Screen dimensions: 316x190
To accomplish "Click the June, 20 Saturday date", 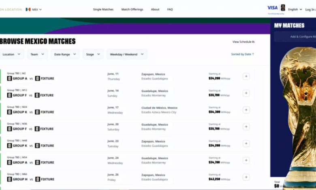I will tap(113, 127).
